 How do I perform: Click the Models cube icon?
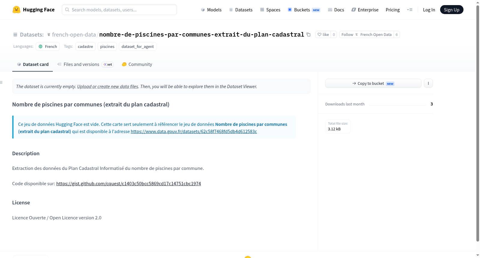tap(203, 10)
